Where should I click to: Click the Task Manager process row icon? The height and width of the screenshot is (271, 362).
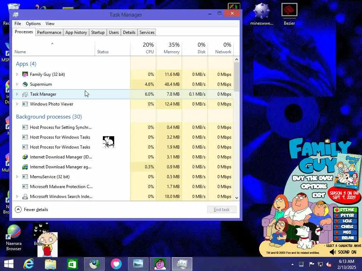25,94
